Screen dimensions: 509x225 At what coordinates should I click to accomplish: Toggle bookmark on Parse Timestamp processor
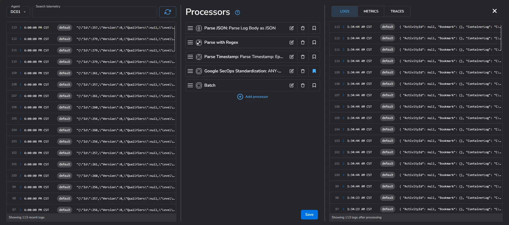pyautogui.click(x=314, y=57)
